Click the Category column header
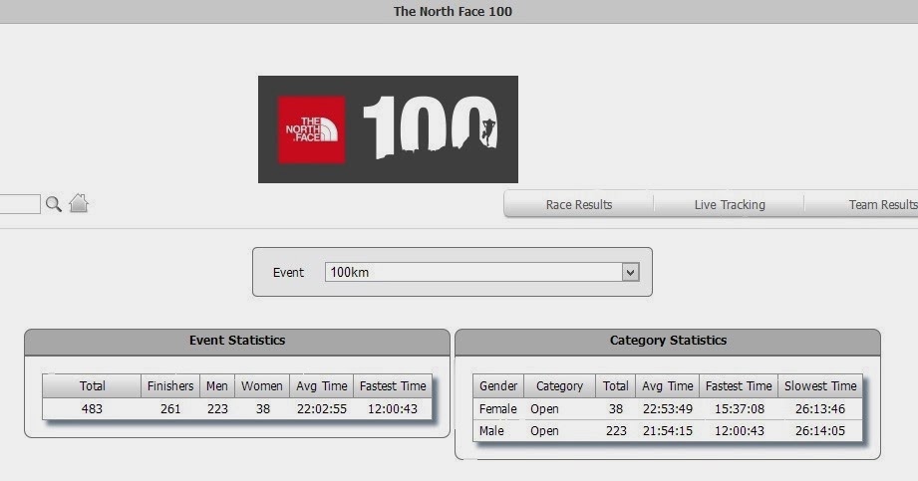The height and width of the screenshot is (481, 918). click(560, 386)
